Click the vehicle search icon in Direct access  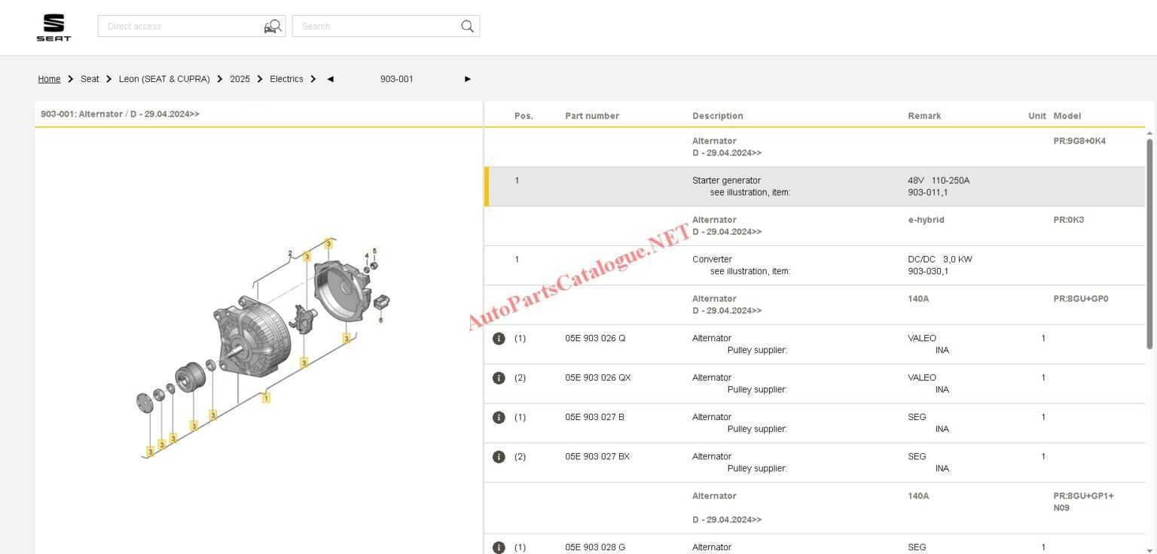272,26
